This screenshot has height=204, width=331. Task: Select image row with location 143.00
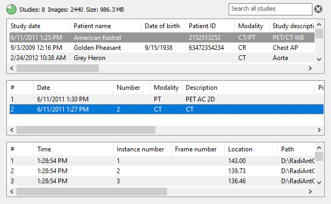tap(162, 161)
